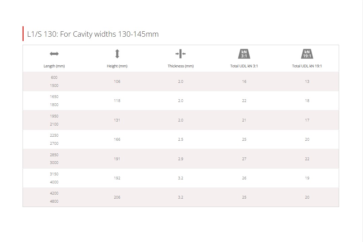
Task: Select the Thickness (mm) column header
Action: [180, 66]
